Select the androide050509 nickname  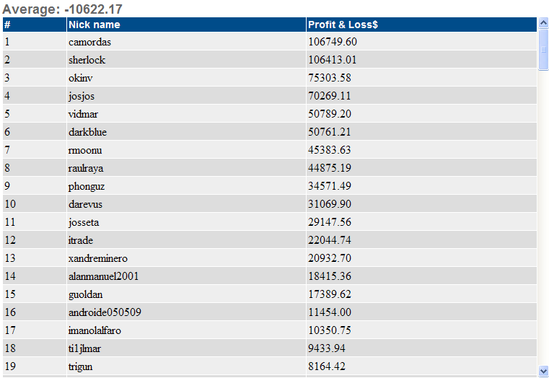click(105, 312)
